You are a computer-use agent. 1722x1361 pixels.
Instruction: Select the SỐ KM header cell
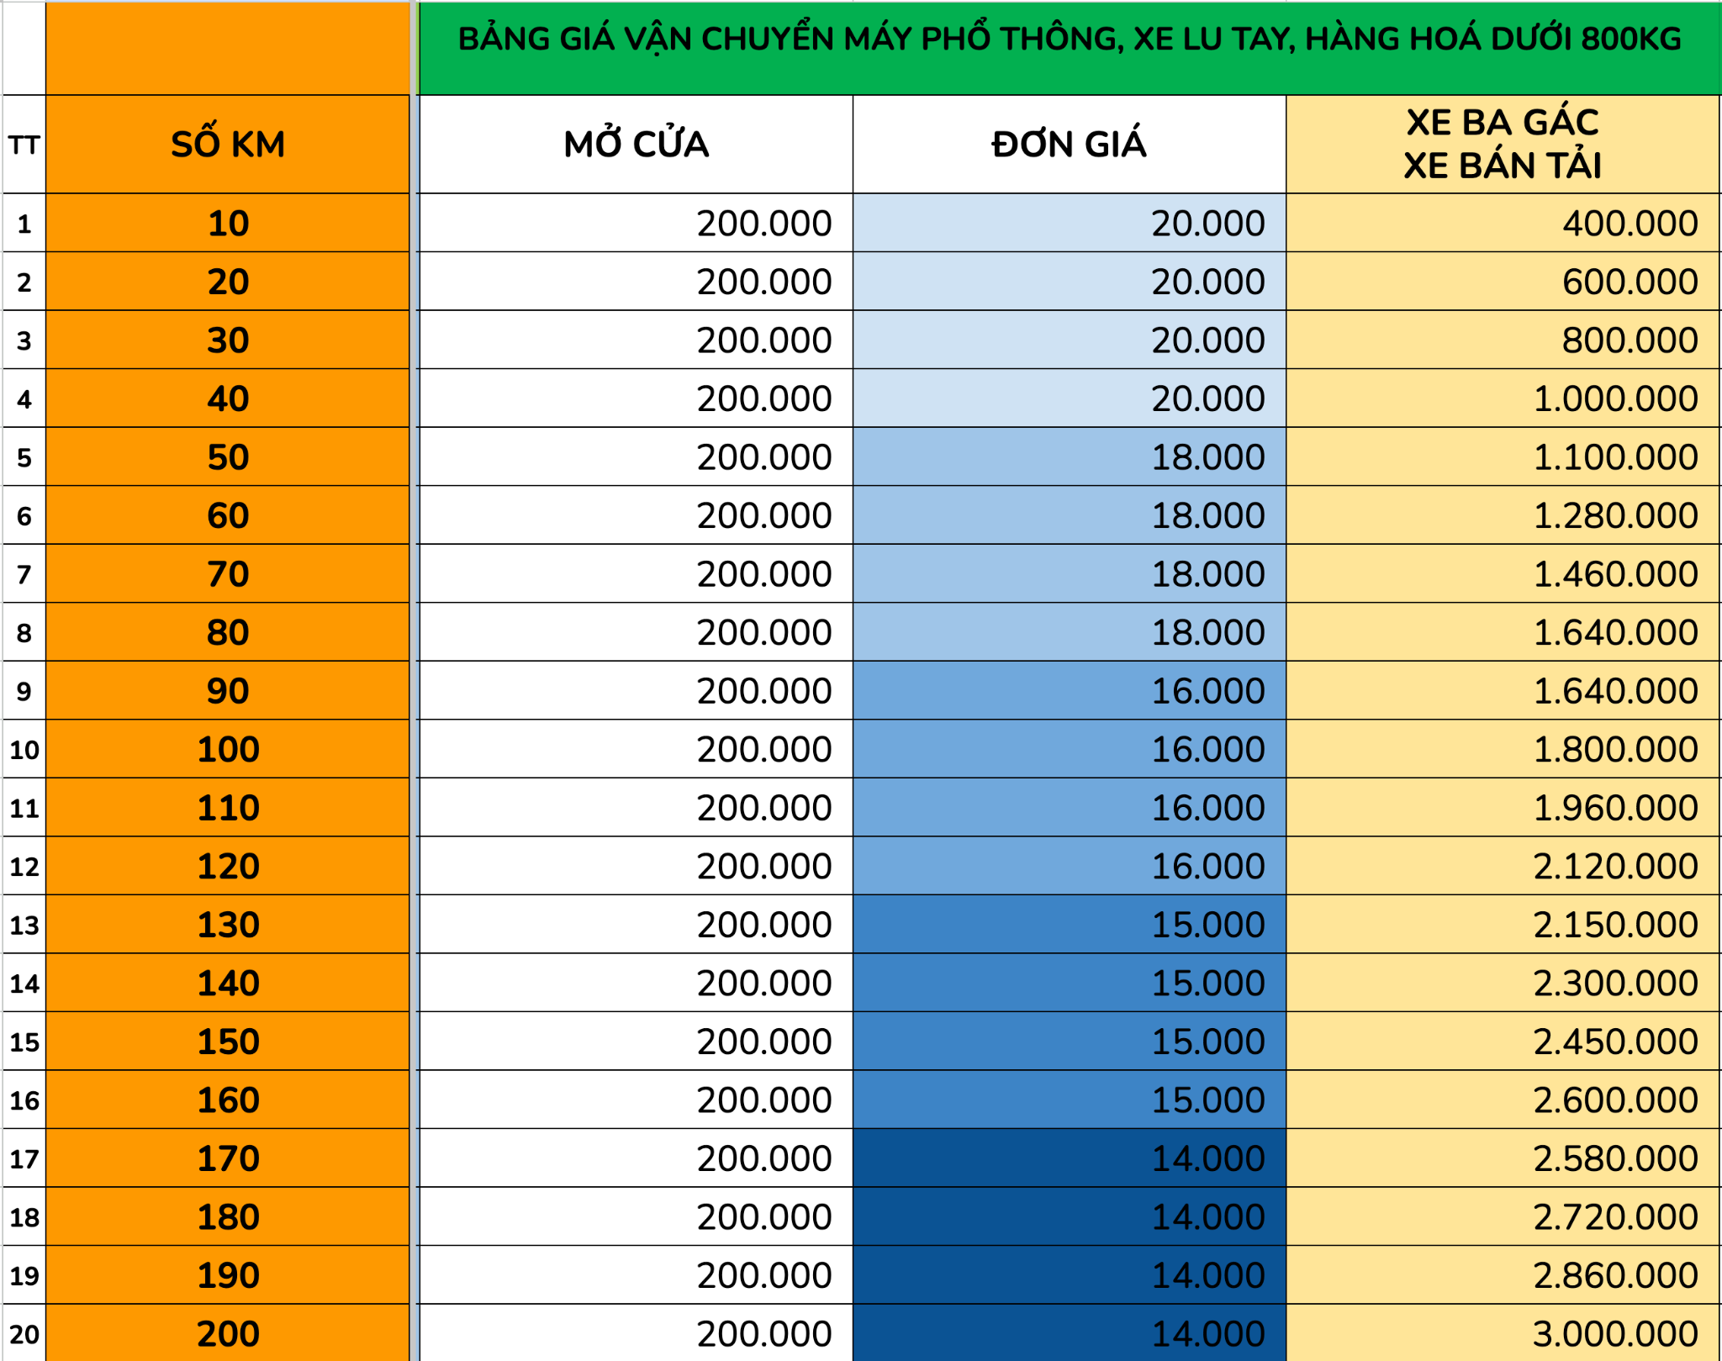(227, 145)
